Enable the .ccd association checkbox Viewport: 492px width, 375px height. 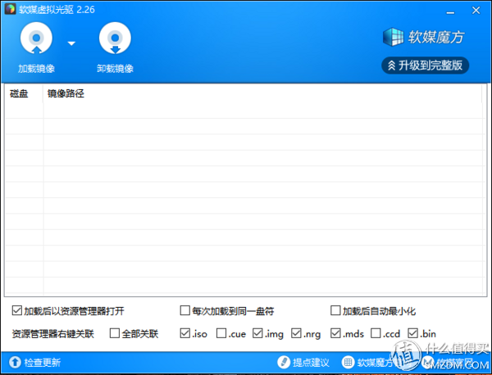(x=376, y=333)
